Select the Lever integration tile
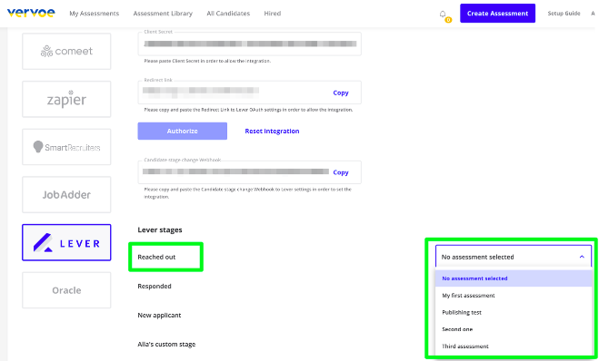This screenshot has height=361, width=599. click(66, 242)
